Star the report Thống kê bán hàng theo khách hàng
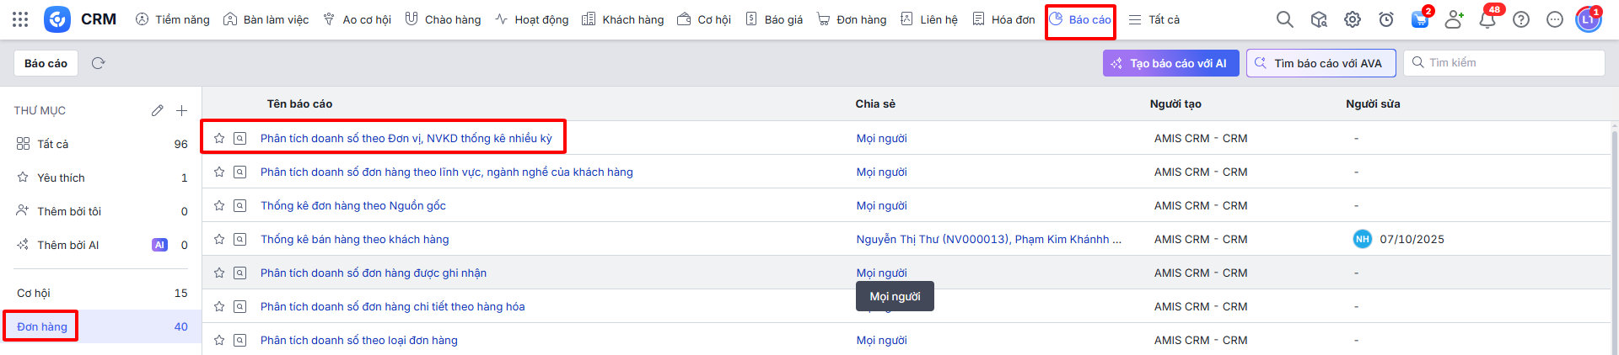 (219, 239)
